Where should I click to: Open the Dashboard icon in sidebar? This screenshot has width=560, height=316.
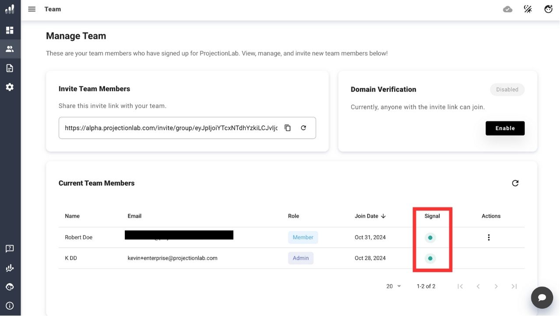(10, 30)
